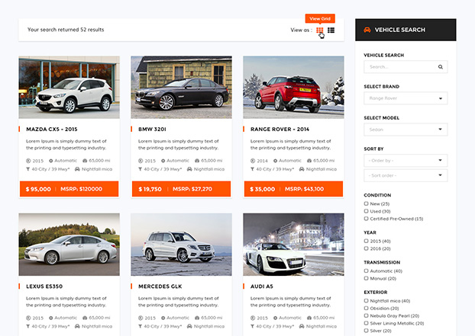Open the white Mazda CX5 photo
This screenshot has width=475, height=336.
pos(69,88)
